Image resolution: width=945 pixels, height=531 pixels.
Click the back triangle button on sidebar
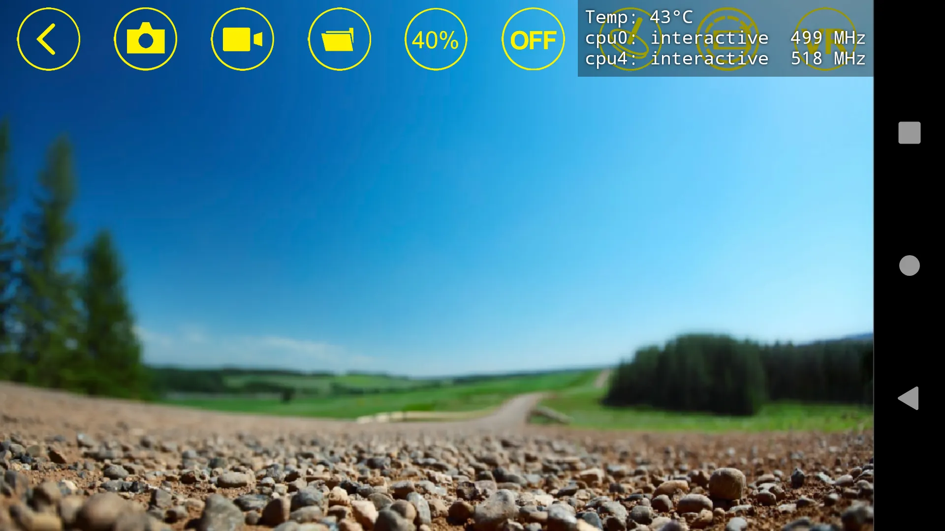(x=909, y=398)
